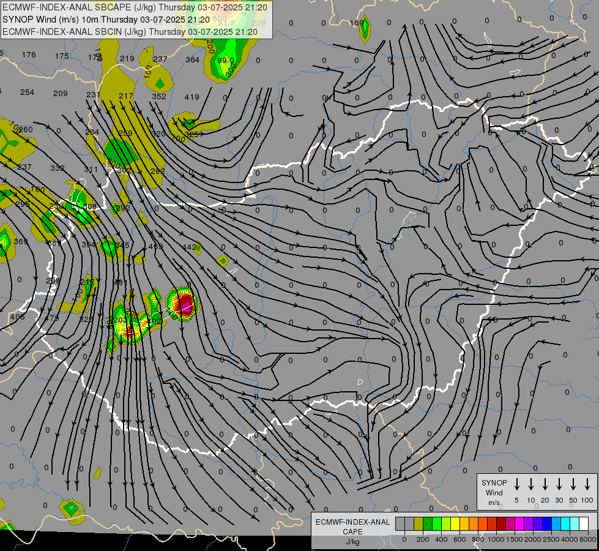
Task: Click the 2500 tick label on CAPE scale
Action: pyautogui.click(x=551, y=539)
